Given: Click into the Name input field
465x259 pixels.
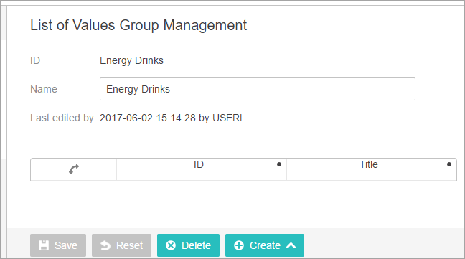Looking at the screenshot, I should 258,89.
